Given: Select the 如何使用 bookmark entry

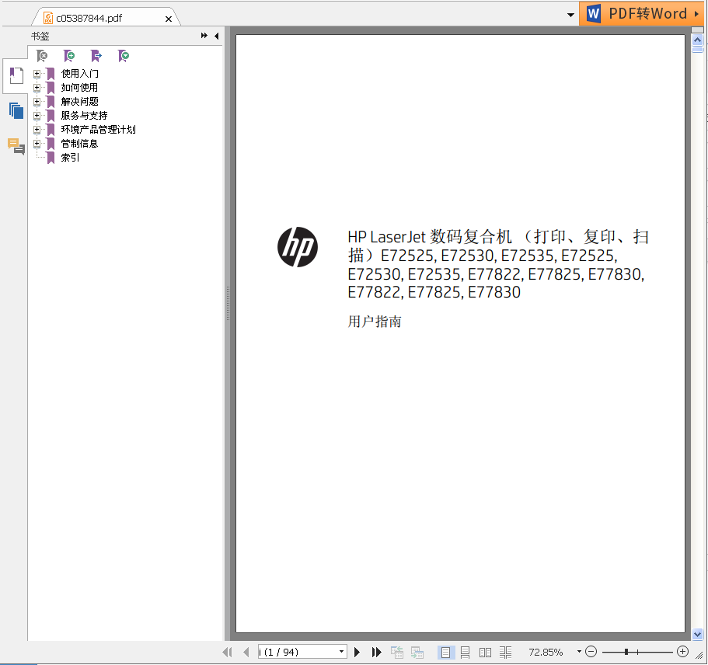Looking at the screenshot, I should (x=79, y=88).
